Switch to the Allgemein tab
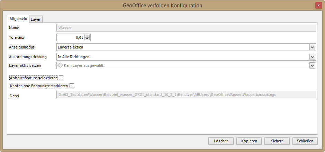325x152 pixels. pos(18,19)
